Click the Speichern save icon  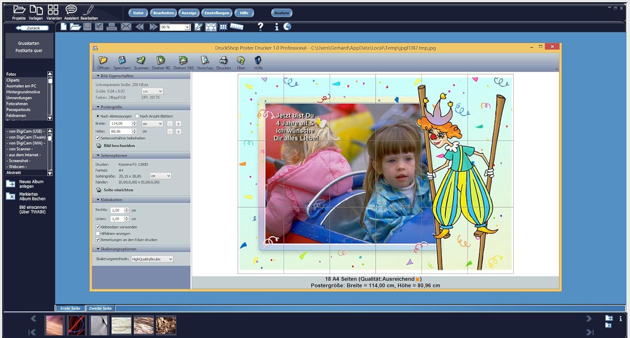(122, 61)
